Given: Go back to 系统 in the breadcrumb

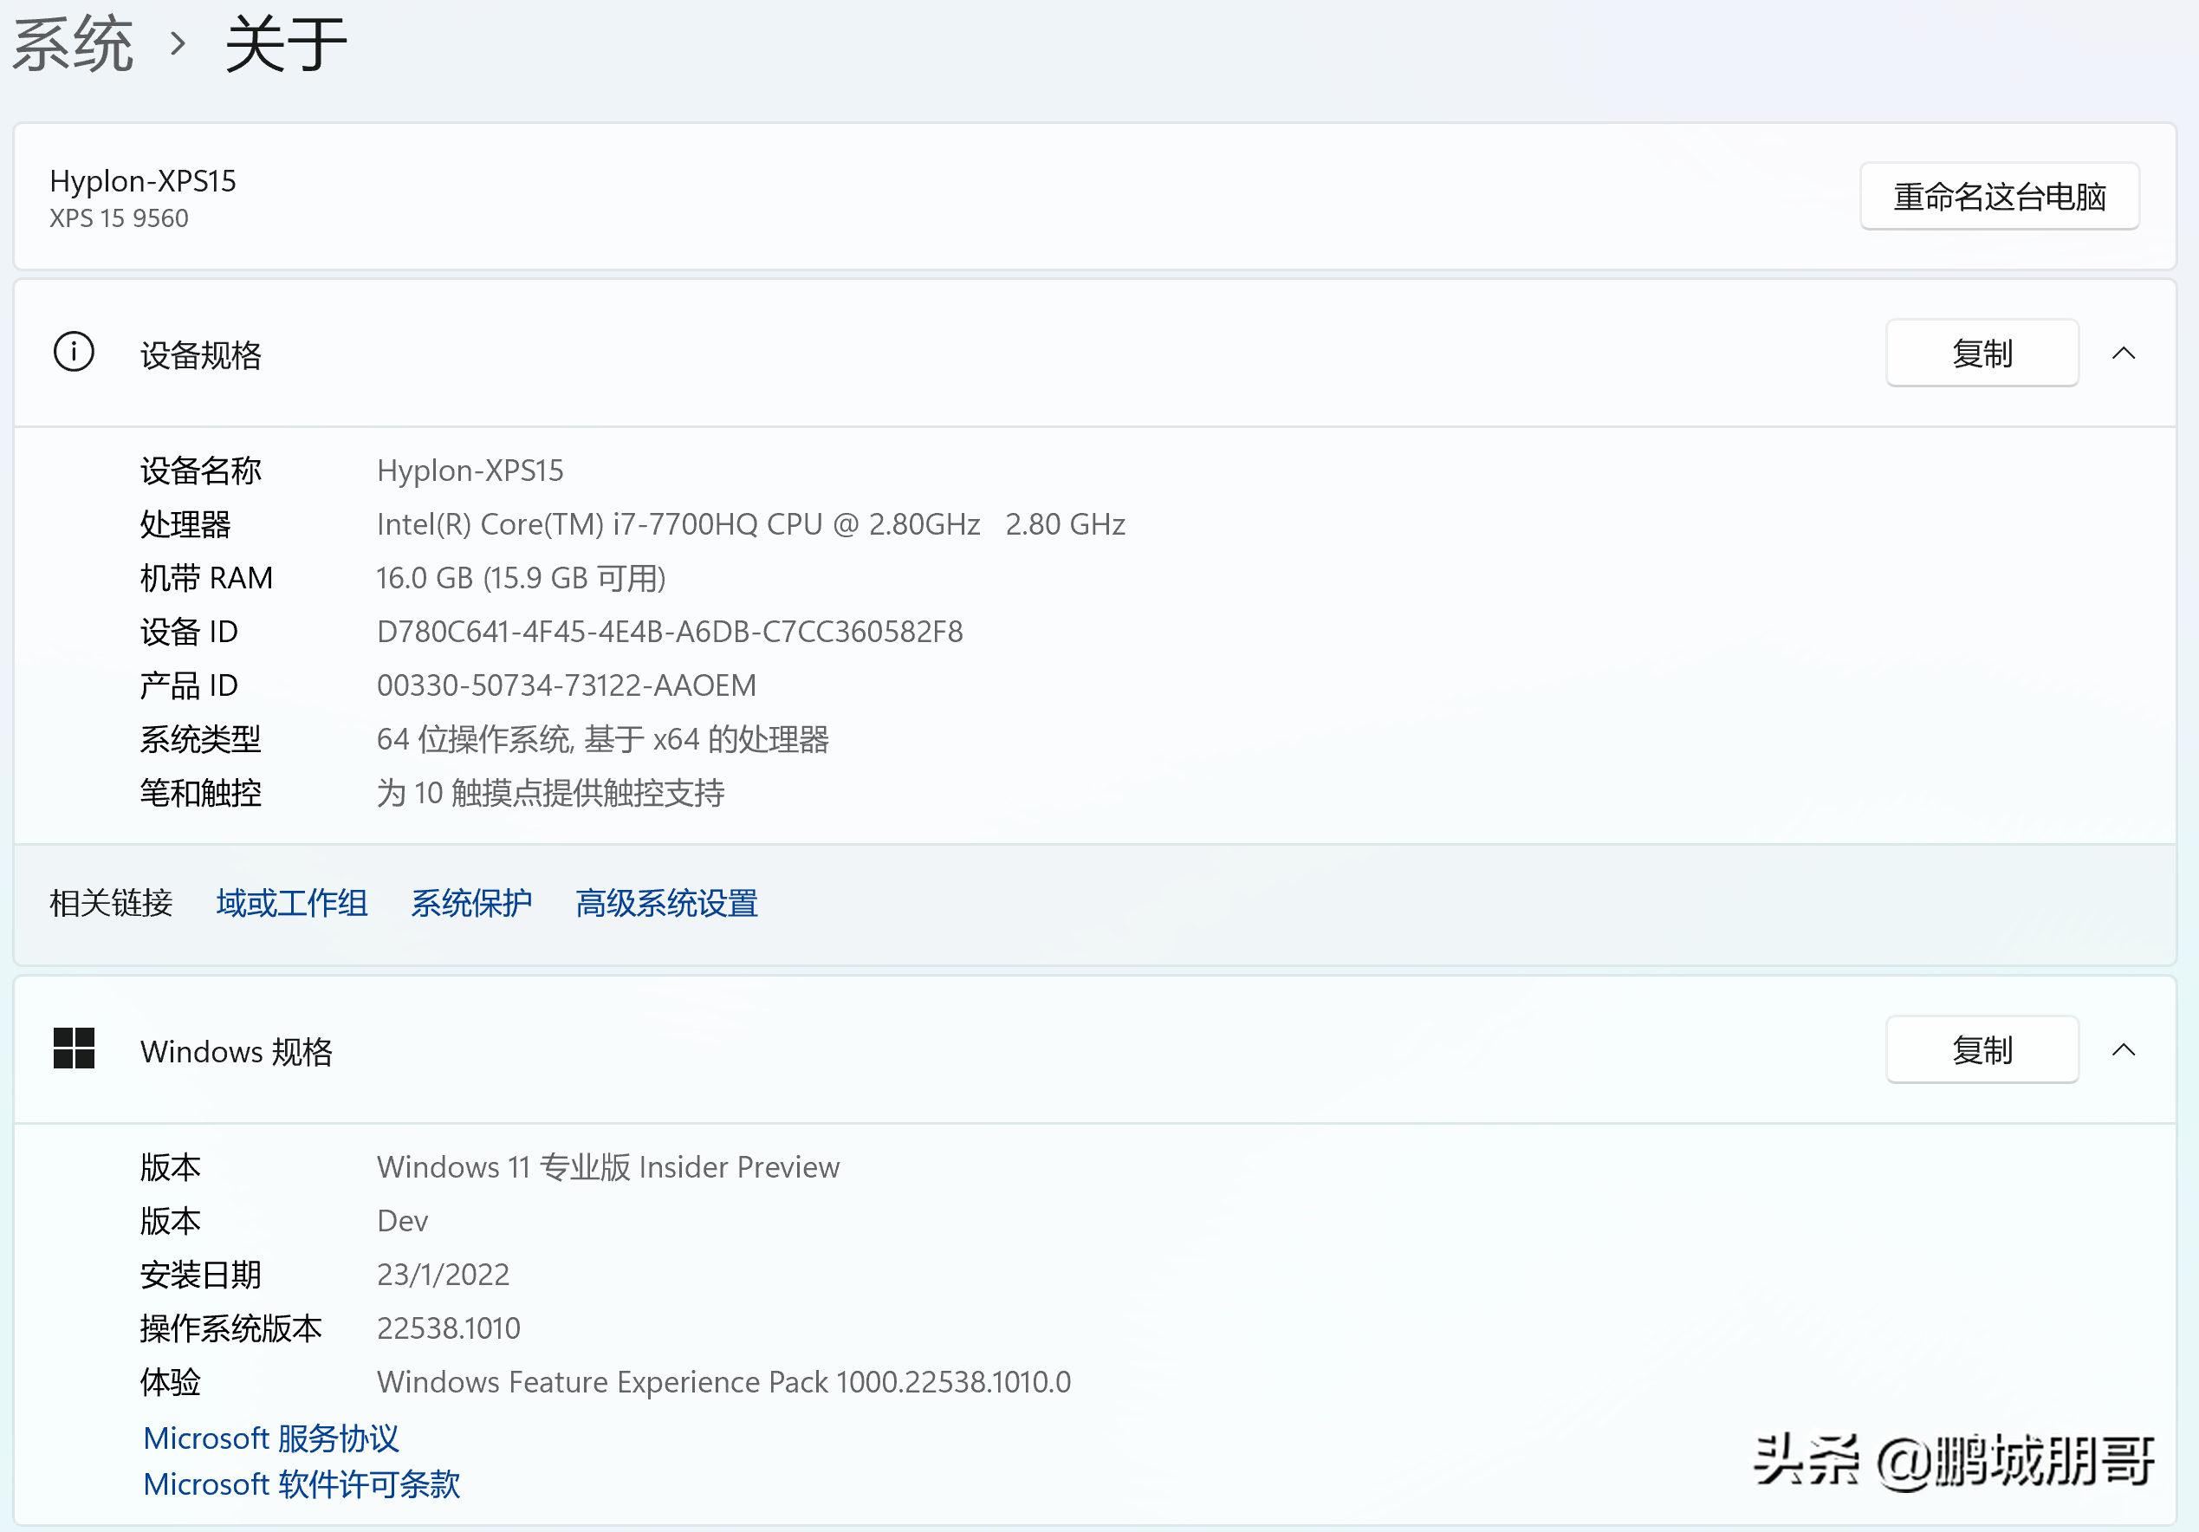Looking at the screenshot, I should pyautogui.click(x=73, y=44).
